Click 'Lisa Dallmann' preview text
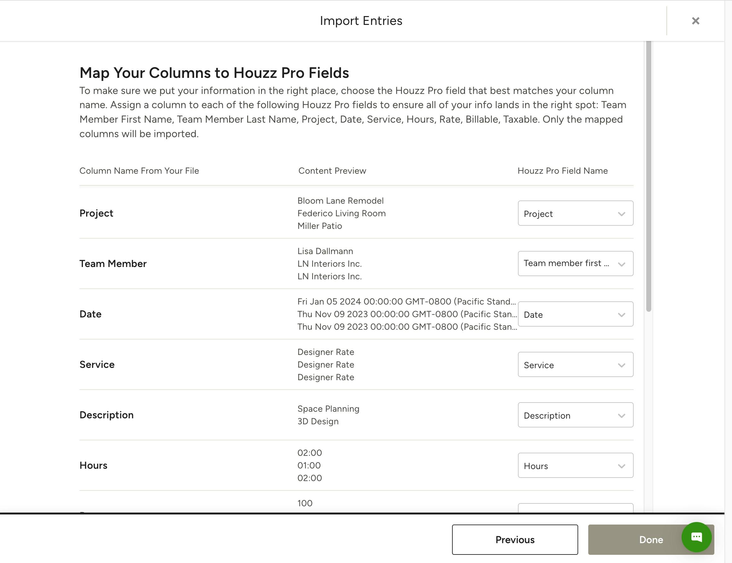Image resolution: width=732 pixels, height=563 pixels. (x=325, y=251)
